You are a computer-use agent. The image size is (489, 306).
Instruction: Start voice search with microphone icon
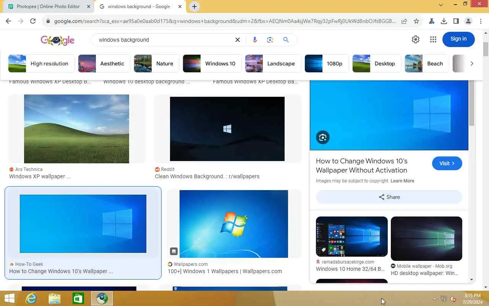[255, 40]
